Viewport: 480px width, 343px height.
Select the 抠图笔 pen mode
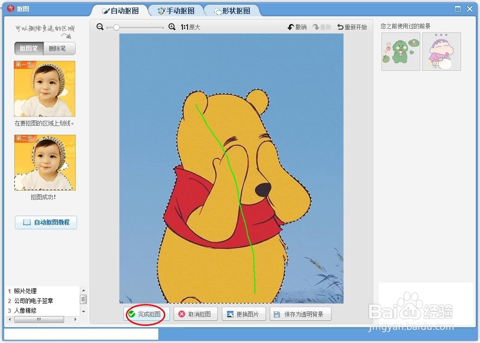point(29,48)
